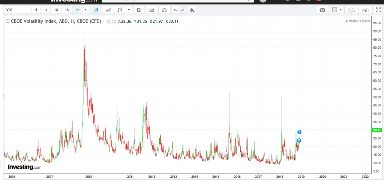Click the A22.36 open value in legend
Image resolution: width=384 pixels, height=180 pixels.
(124, 21)
